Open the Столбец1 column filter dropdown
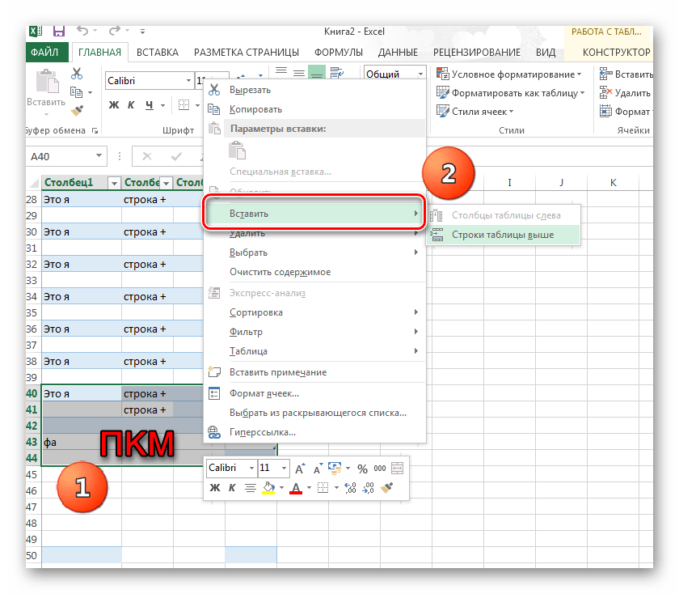 [114, 183]
